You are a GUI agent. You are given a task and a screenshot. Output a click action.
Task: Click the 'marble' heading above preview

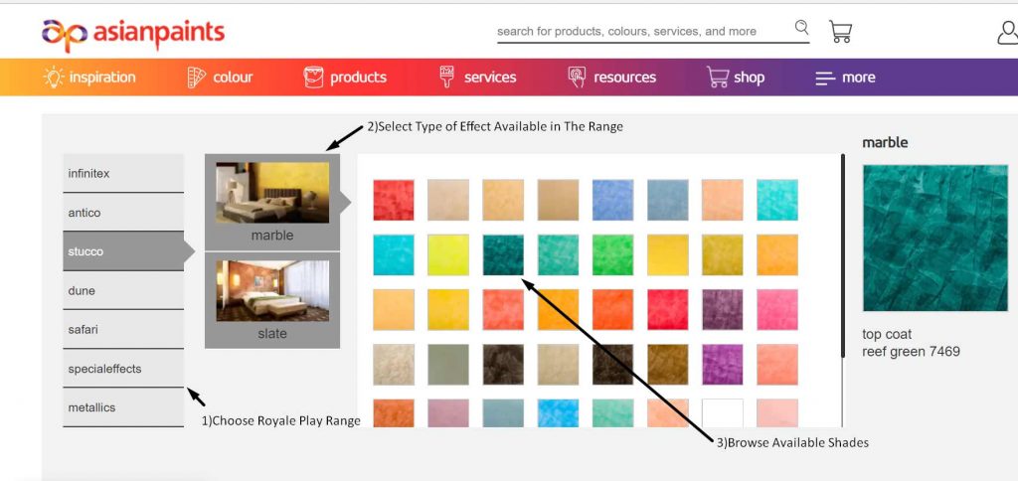885,142
